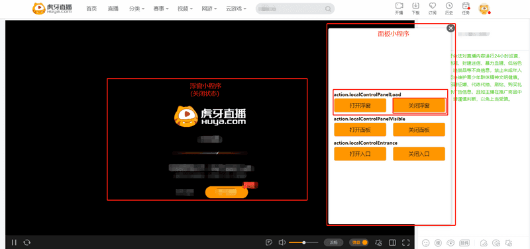Image resolution: width=530 pixels, height=249 pixels.
Task: Pause the live stream playback
Action: pyautogui.click(x=14, y=242)
